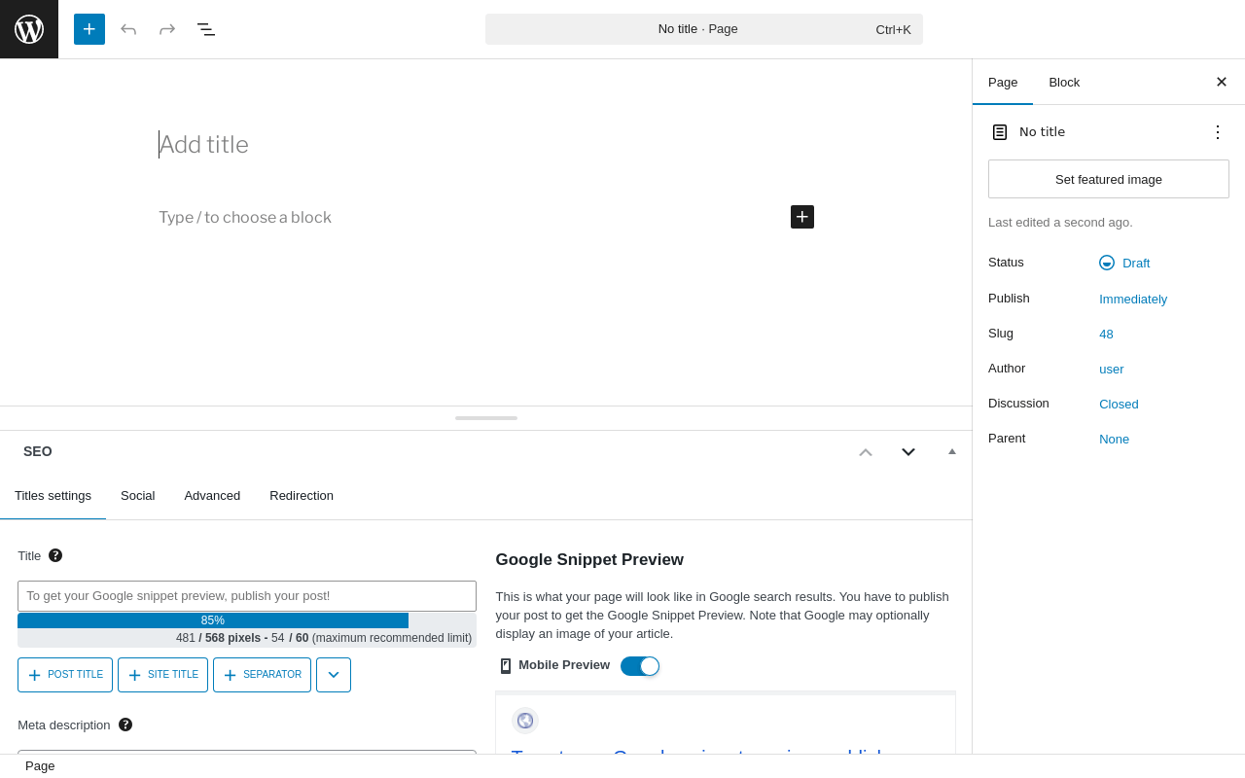Click the Undo arrow icon
The image size is (1245, 778).
pos(128,29)
